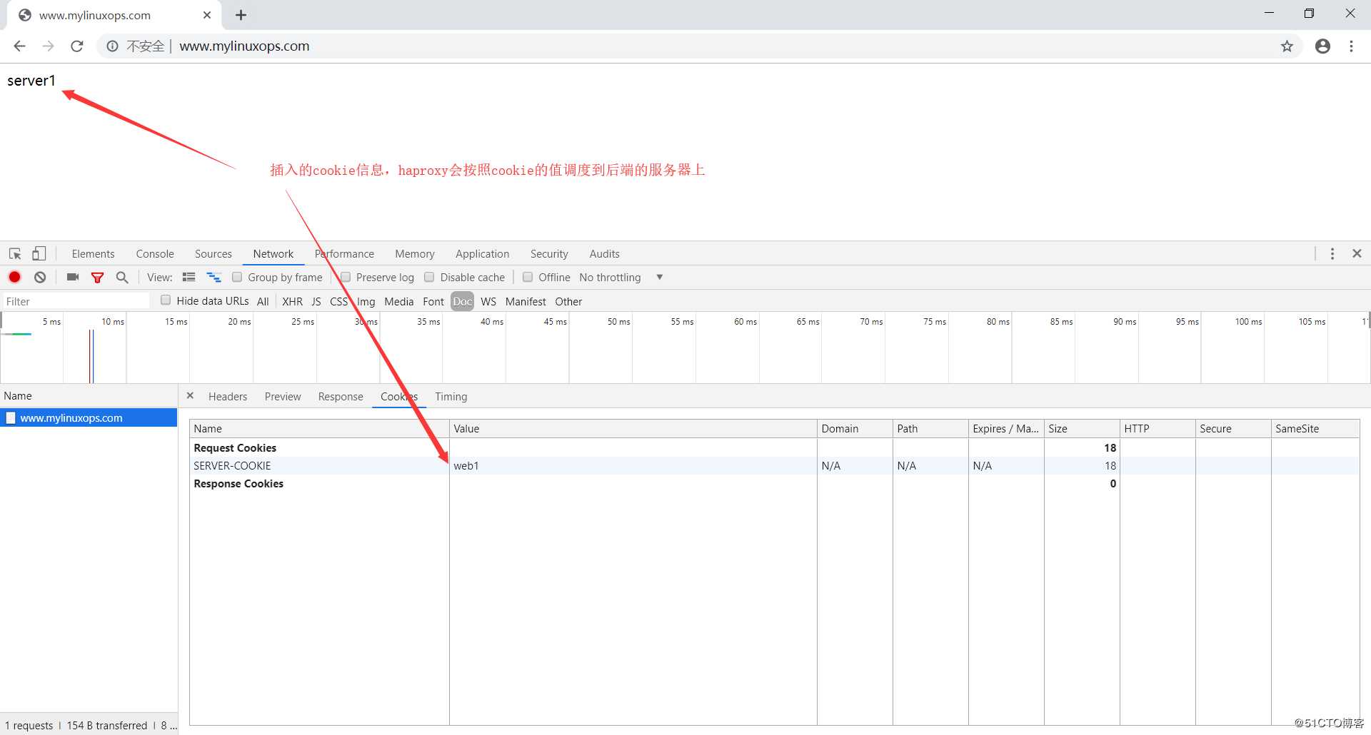The image size is (1371, 735).
Task: Filter requests by Manifest
Action: (526, 302)
